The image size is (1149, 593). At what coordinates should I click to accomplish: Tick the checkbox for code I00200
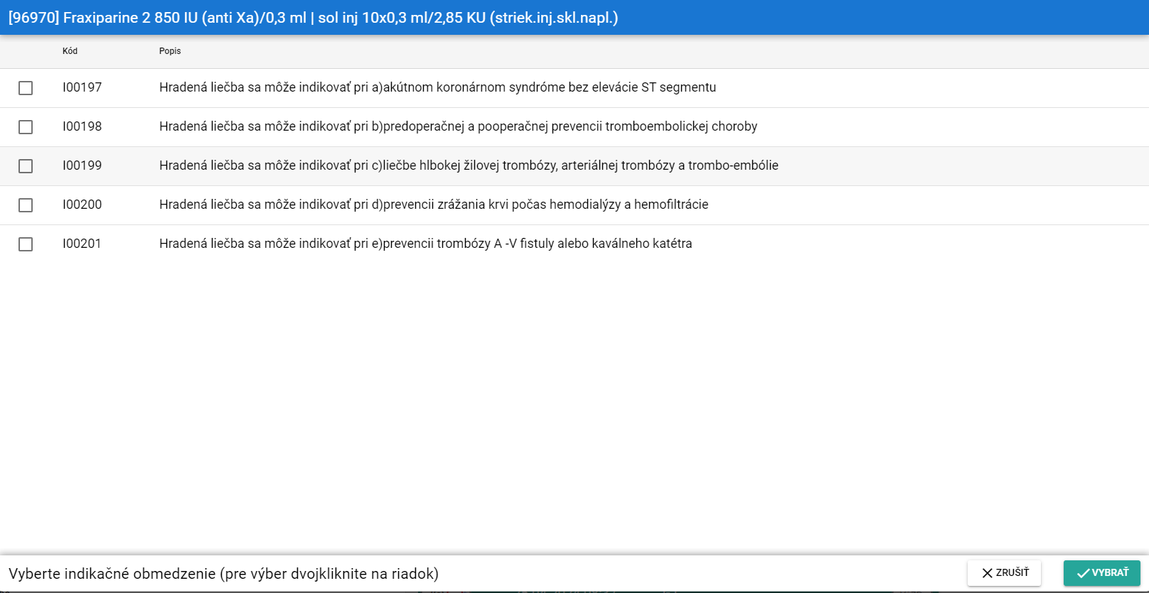[26, 205]
